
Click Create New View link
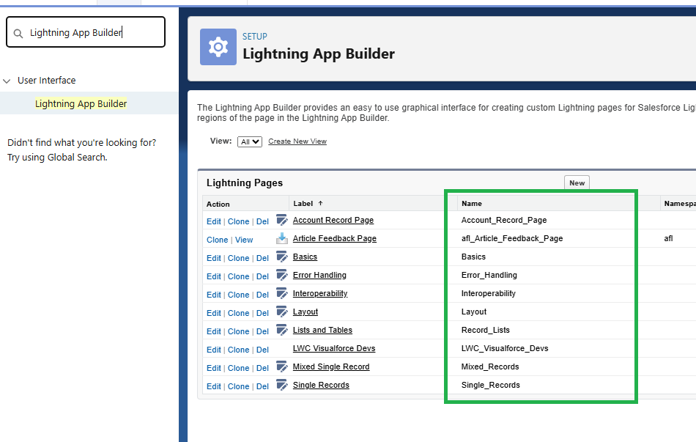pyautogui.click(x=297, y=141)
